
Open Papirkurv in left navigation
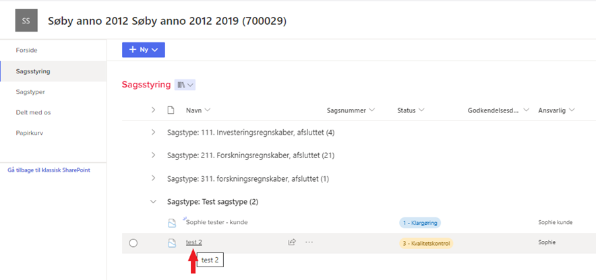pos(29,133)
